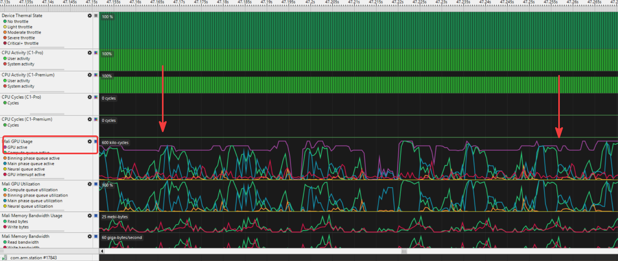Select the com.arm.station #17843 process row
Viewport: 618px width, 261px height.
tap(50, 258)
